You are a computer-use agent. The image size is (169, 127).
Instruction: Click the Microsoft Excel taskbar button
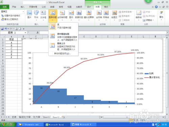click(57, 125)
